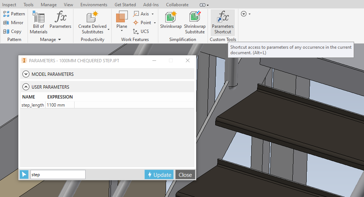Open the Get Started tab

pyautogui.click(x=125, y=5)
